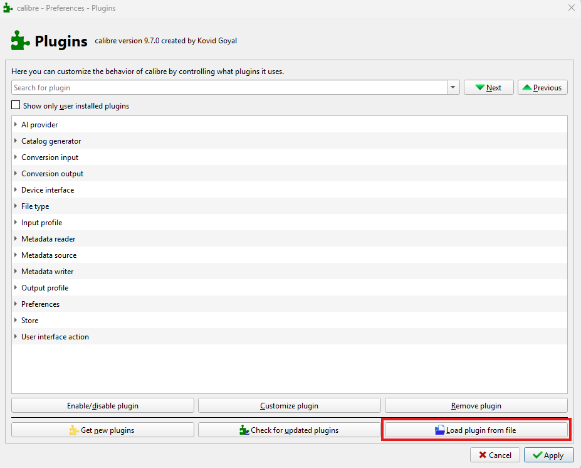581x468 pixels.
Task: Expand the Metadata reader category
Action: (16, 239)
